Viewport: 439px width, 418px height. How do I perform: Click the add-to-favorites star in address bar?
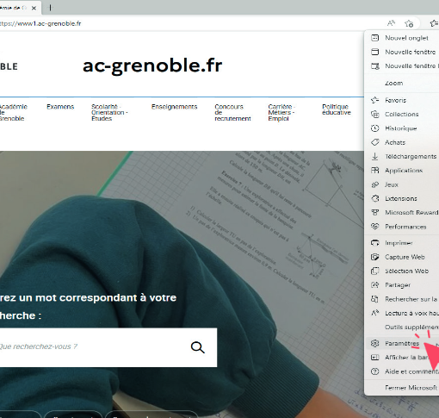tap(409, 23)
